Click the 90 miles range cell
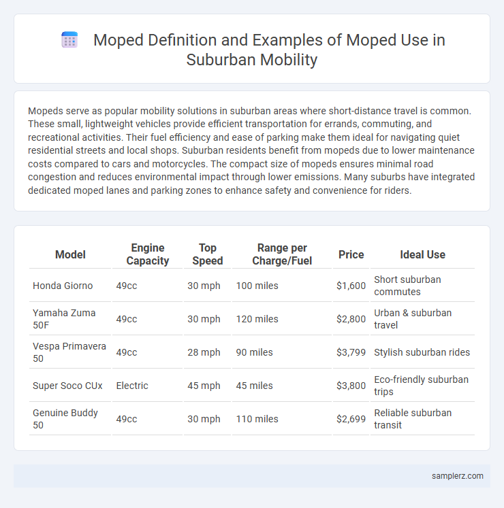Image resolution: width=504 pixels, height=508 pixels. point(282,352)
